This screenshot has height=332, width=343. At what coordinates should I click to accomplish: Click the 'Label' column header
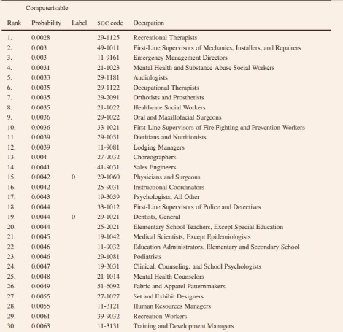tap(80, 23)
